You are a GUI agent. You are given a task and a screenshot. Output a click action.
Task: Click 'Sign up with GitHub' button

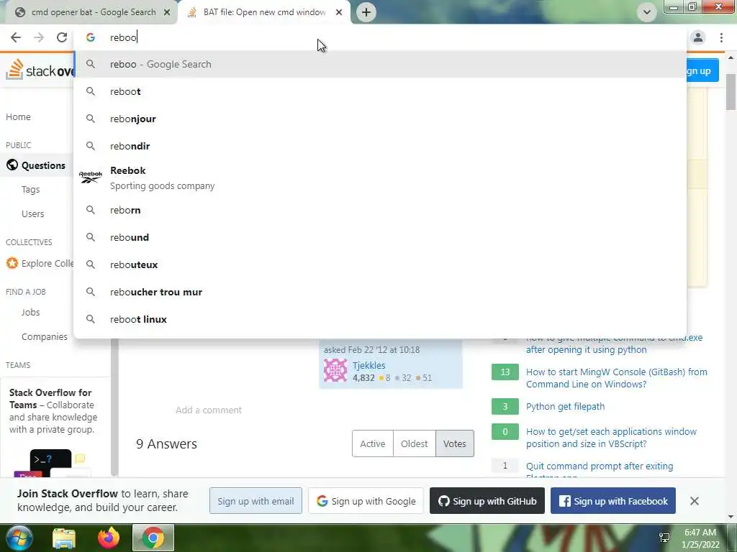487,501
